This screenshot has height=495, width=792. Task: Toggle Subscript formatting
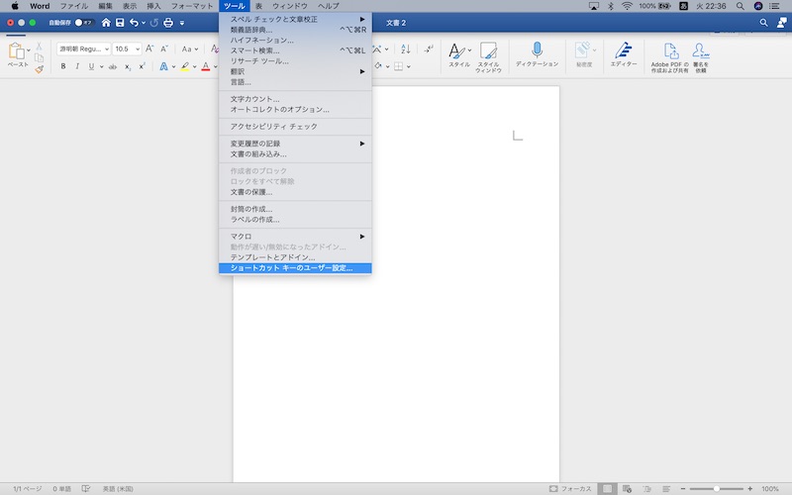tap(128, 66)
